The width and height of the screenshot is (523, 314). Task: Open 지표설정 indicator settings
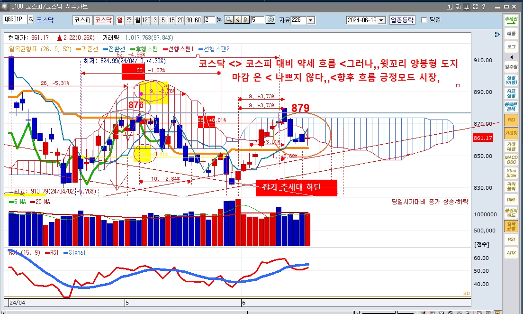coord(511,93)
